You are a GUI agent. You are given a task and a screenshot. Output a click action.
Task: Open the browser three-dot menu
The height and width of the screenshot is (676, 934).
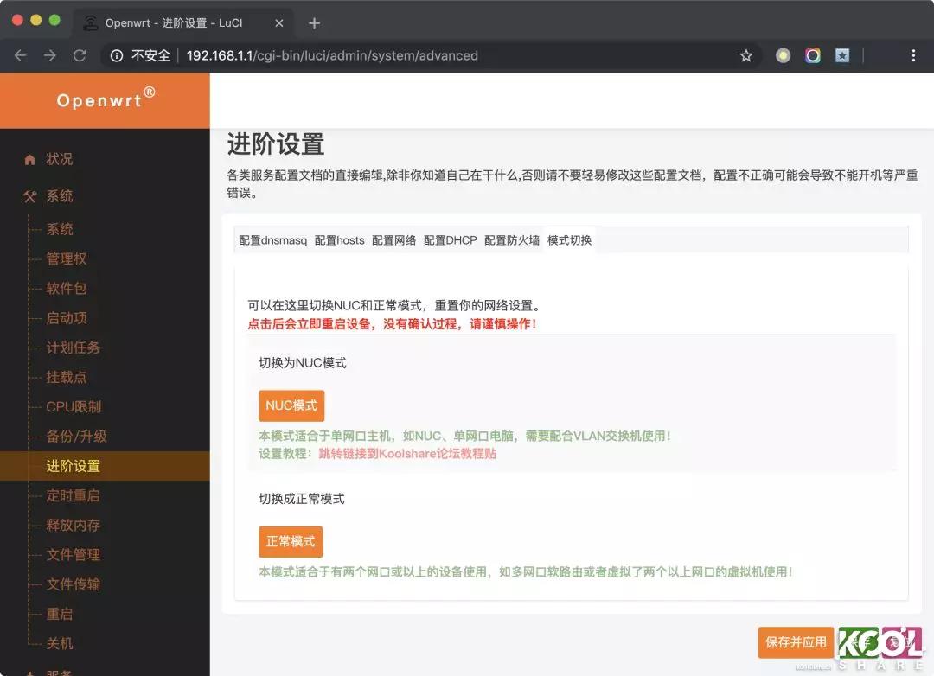pos(913,54)
